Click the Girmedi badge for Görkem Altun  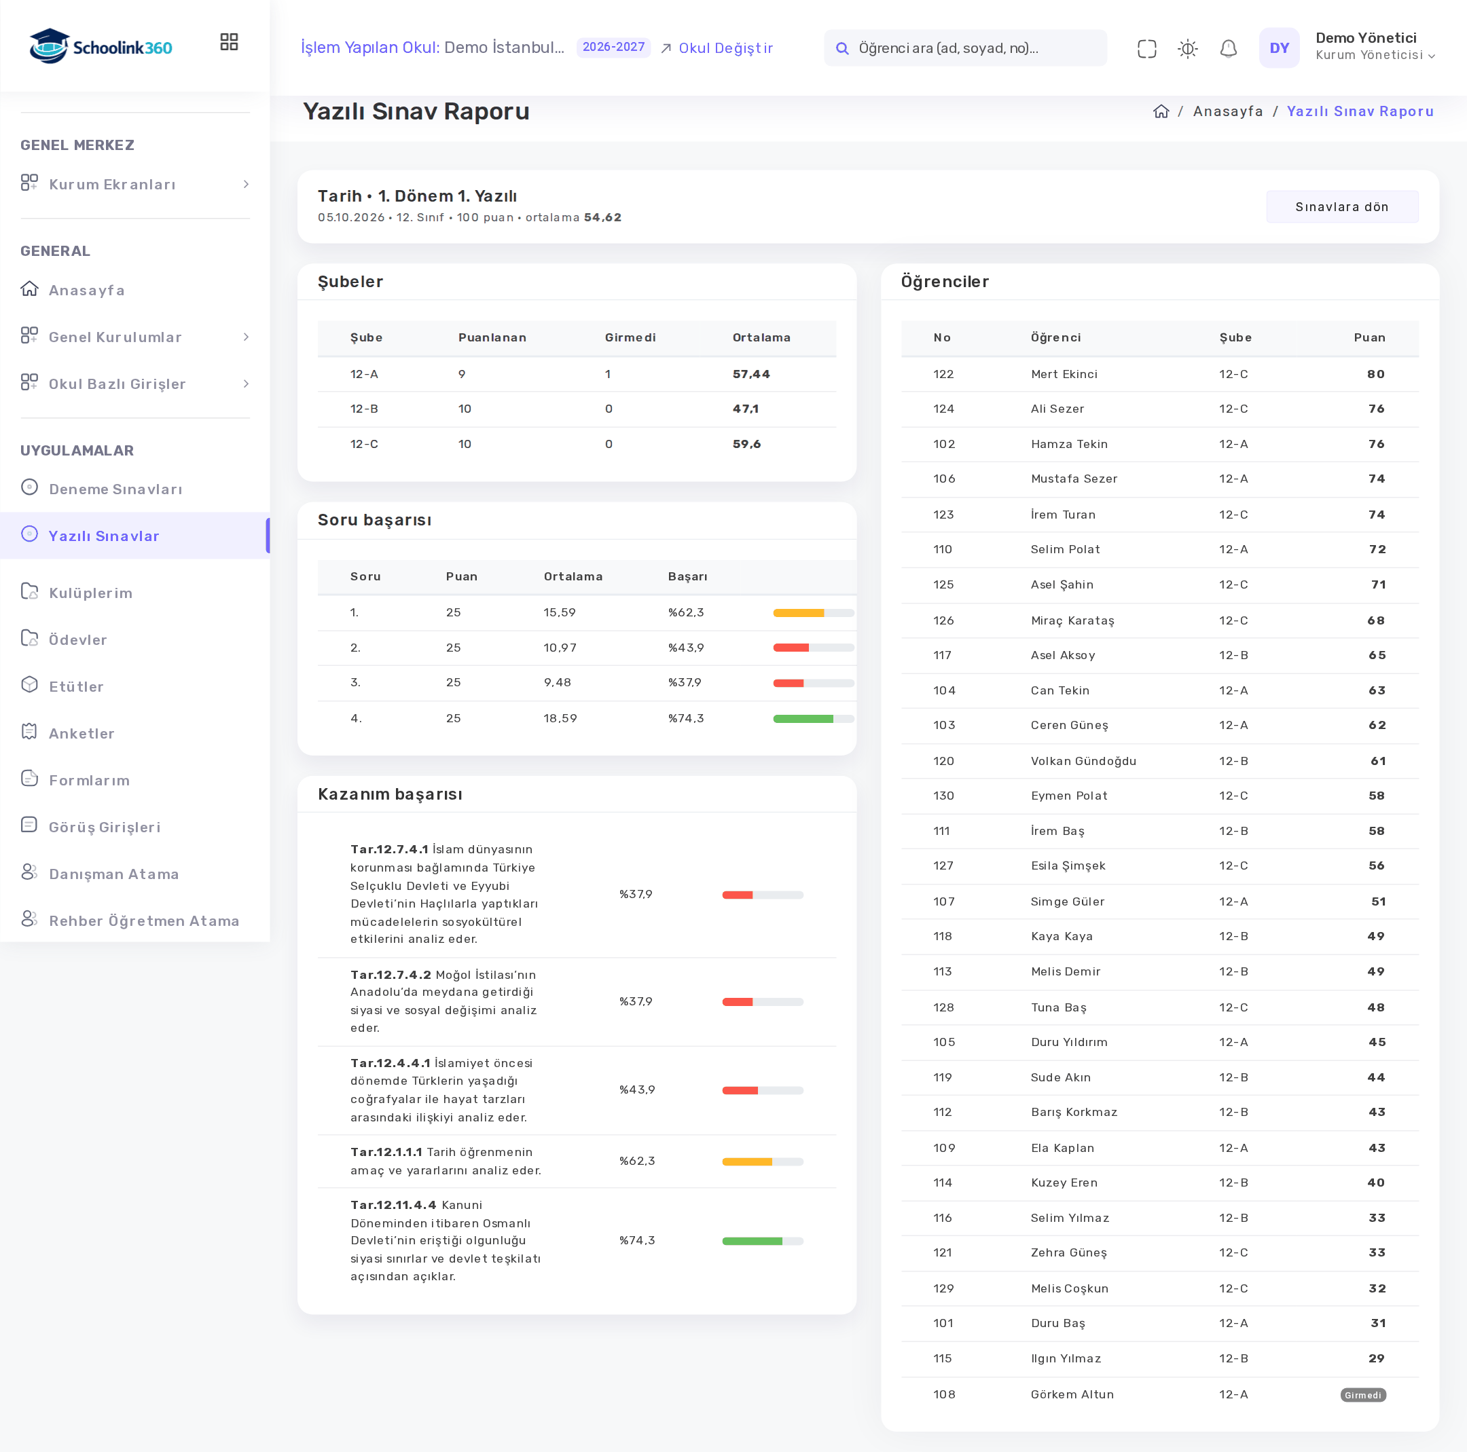pos(1363,1395)
